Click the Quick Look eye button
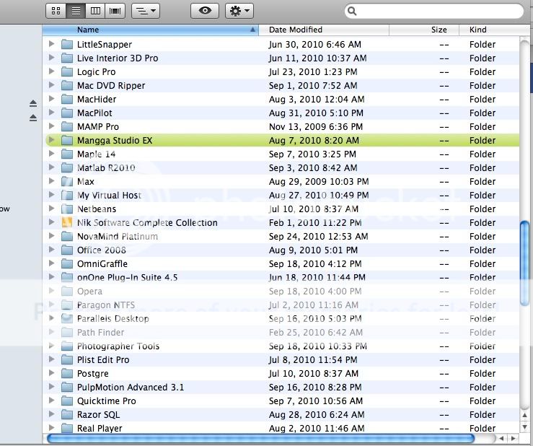Image resolution: width=533 pixels, height=446 pixels. [205, 11]
